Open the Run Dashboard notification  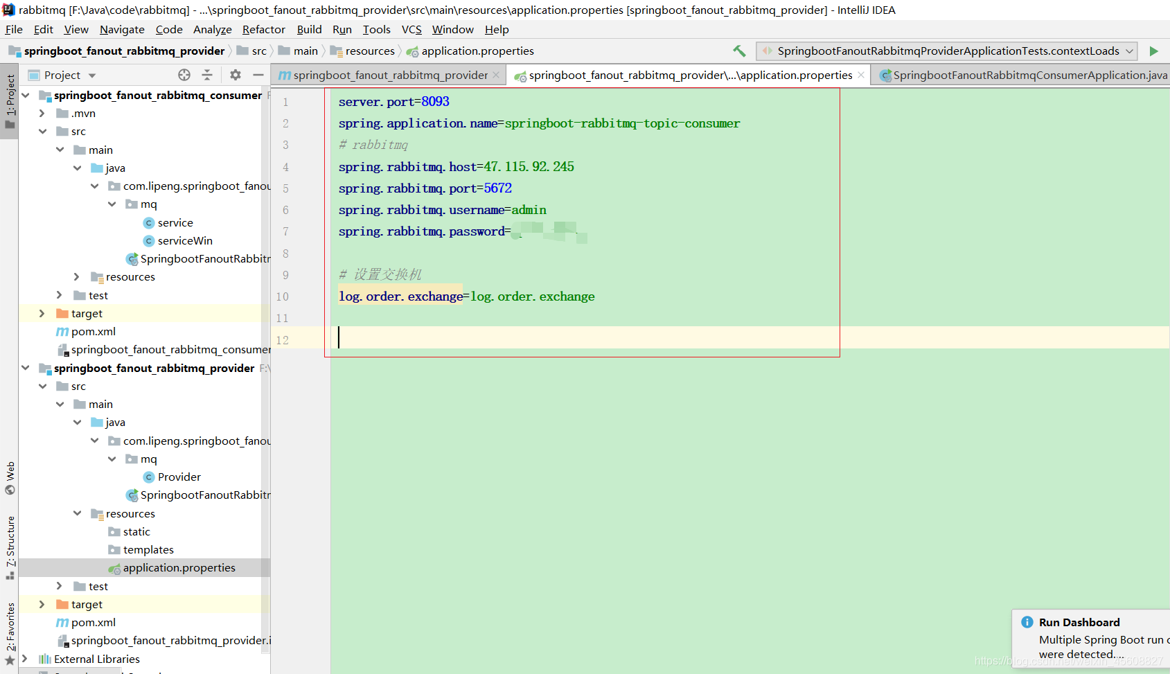[1091, 638]
